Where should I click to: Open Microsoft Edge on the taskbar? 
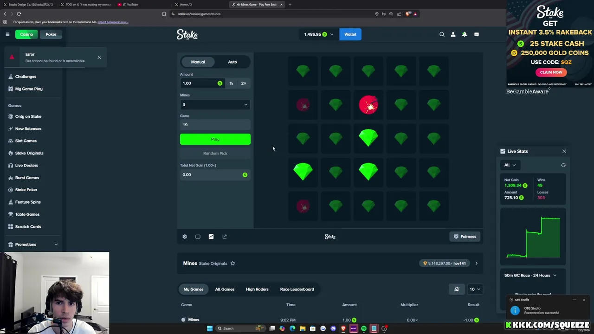coord(292,328)
